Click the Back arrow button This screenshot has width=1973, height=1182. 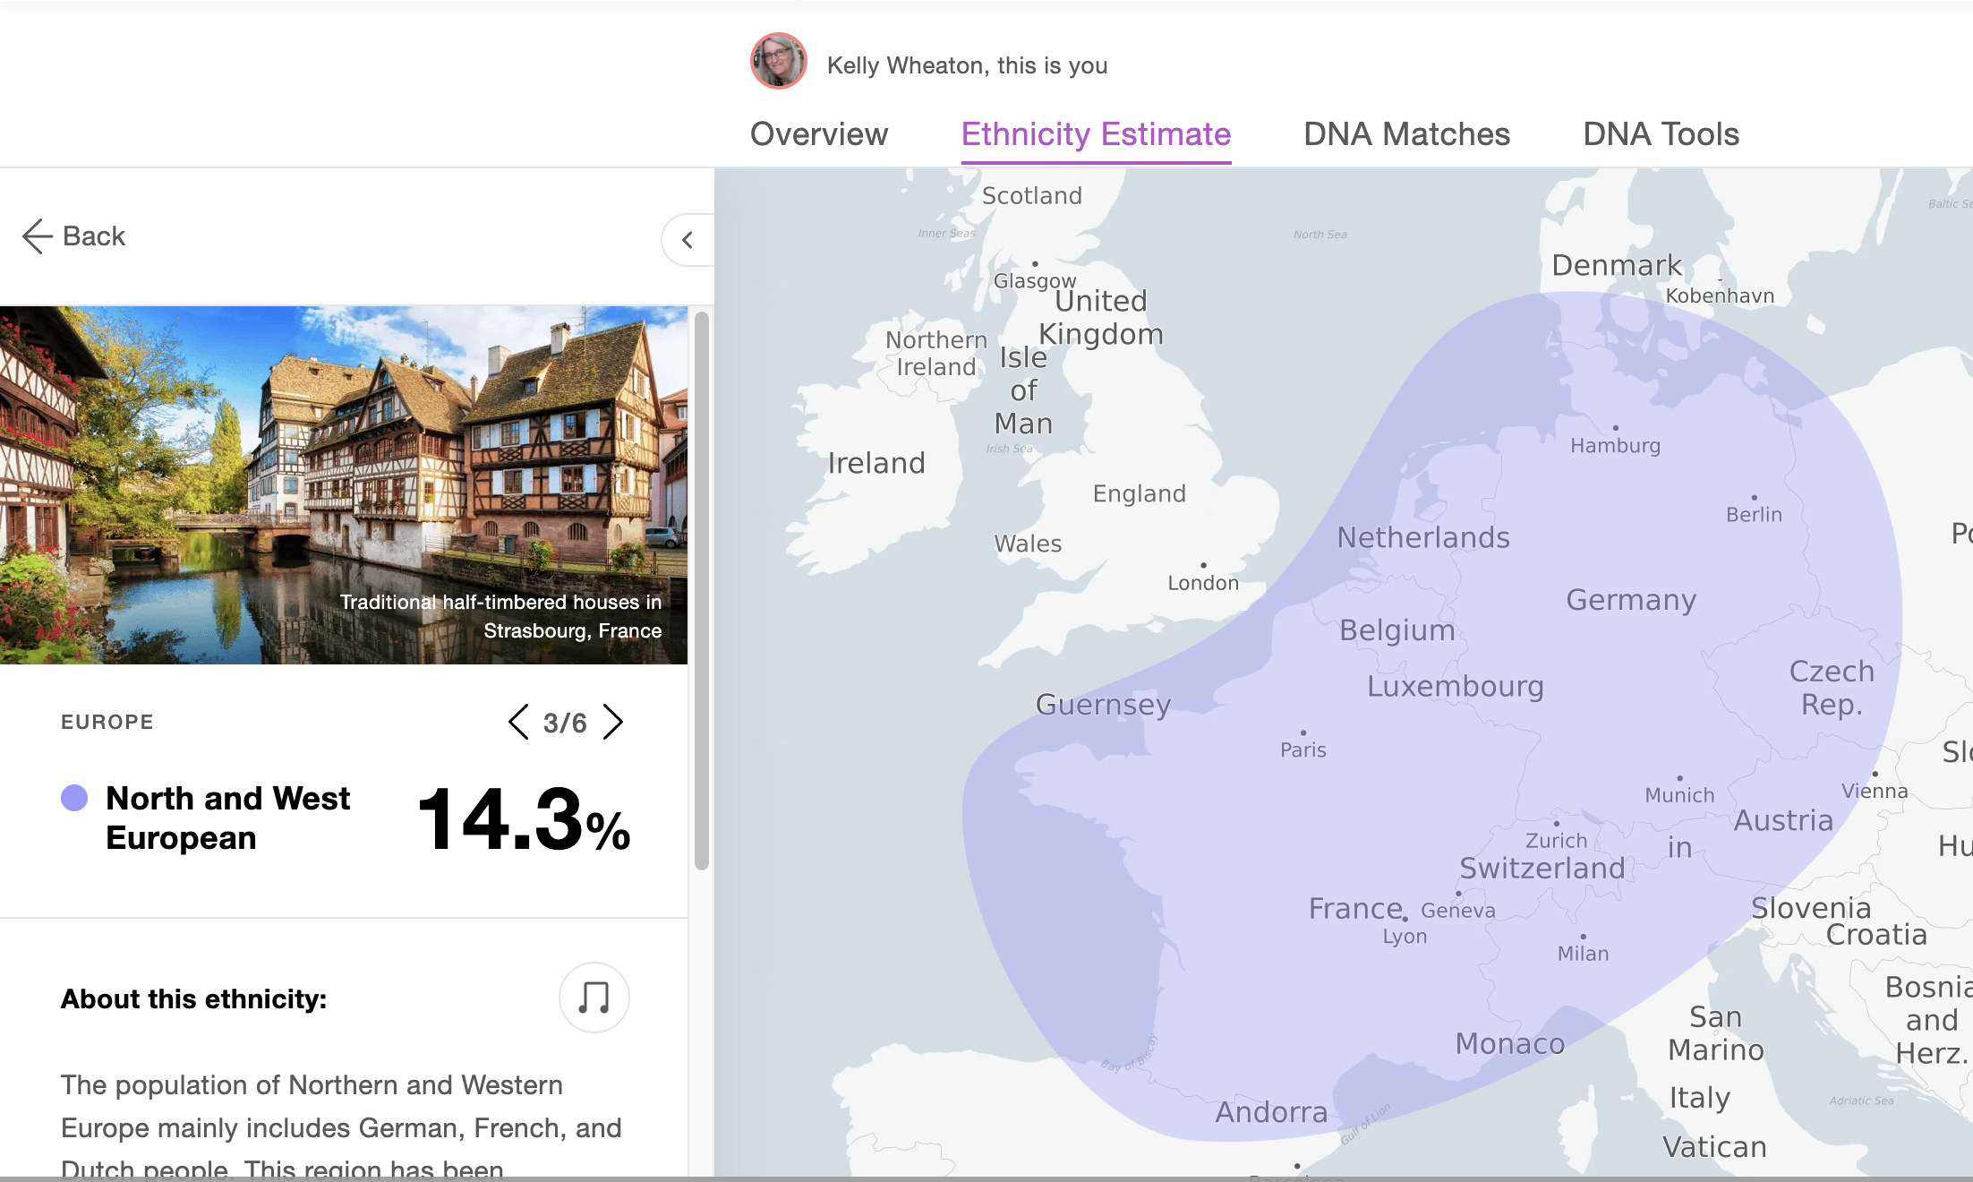click(x=73, y=236)
